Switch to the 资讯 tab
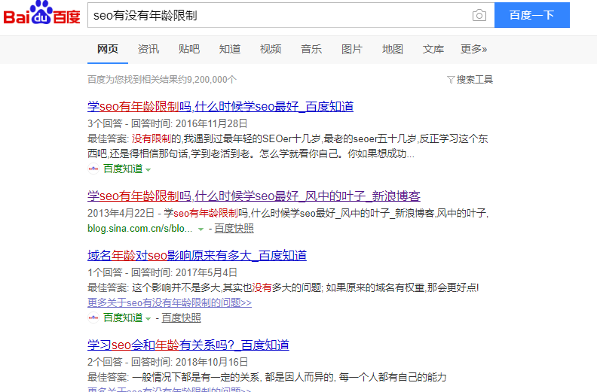Screen dimensions: 597x392 [x=148, y=49]
